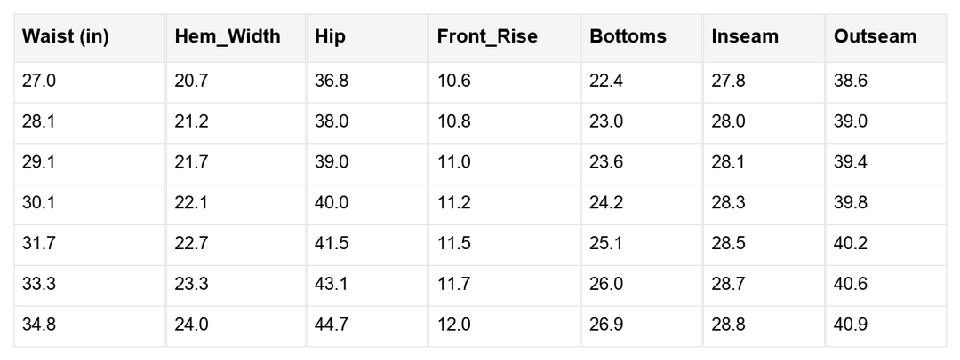Select the Front_Rise column header

tap(504, 38)
